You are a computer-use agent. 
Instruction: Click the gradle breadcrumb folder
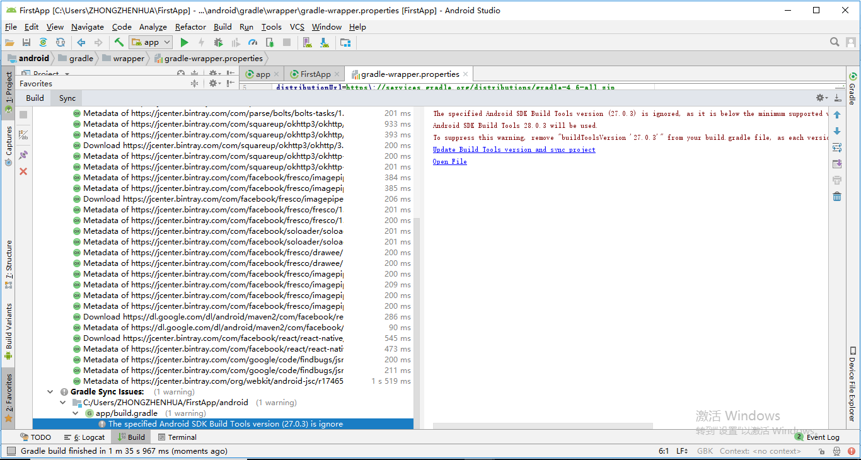pyautogui.click(x=76, y=58)
